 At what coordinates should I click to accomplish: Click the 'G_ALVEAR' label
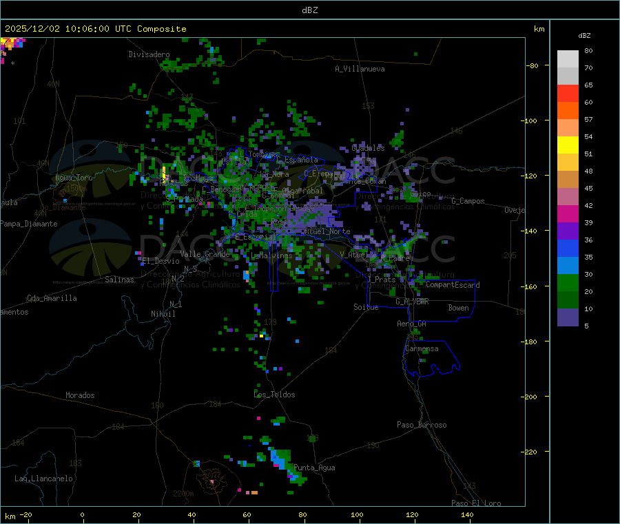[412, 302]
